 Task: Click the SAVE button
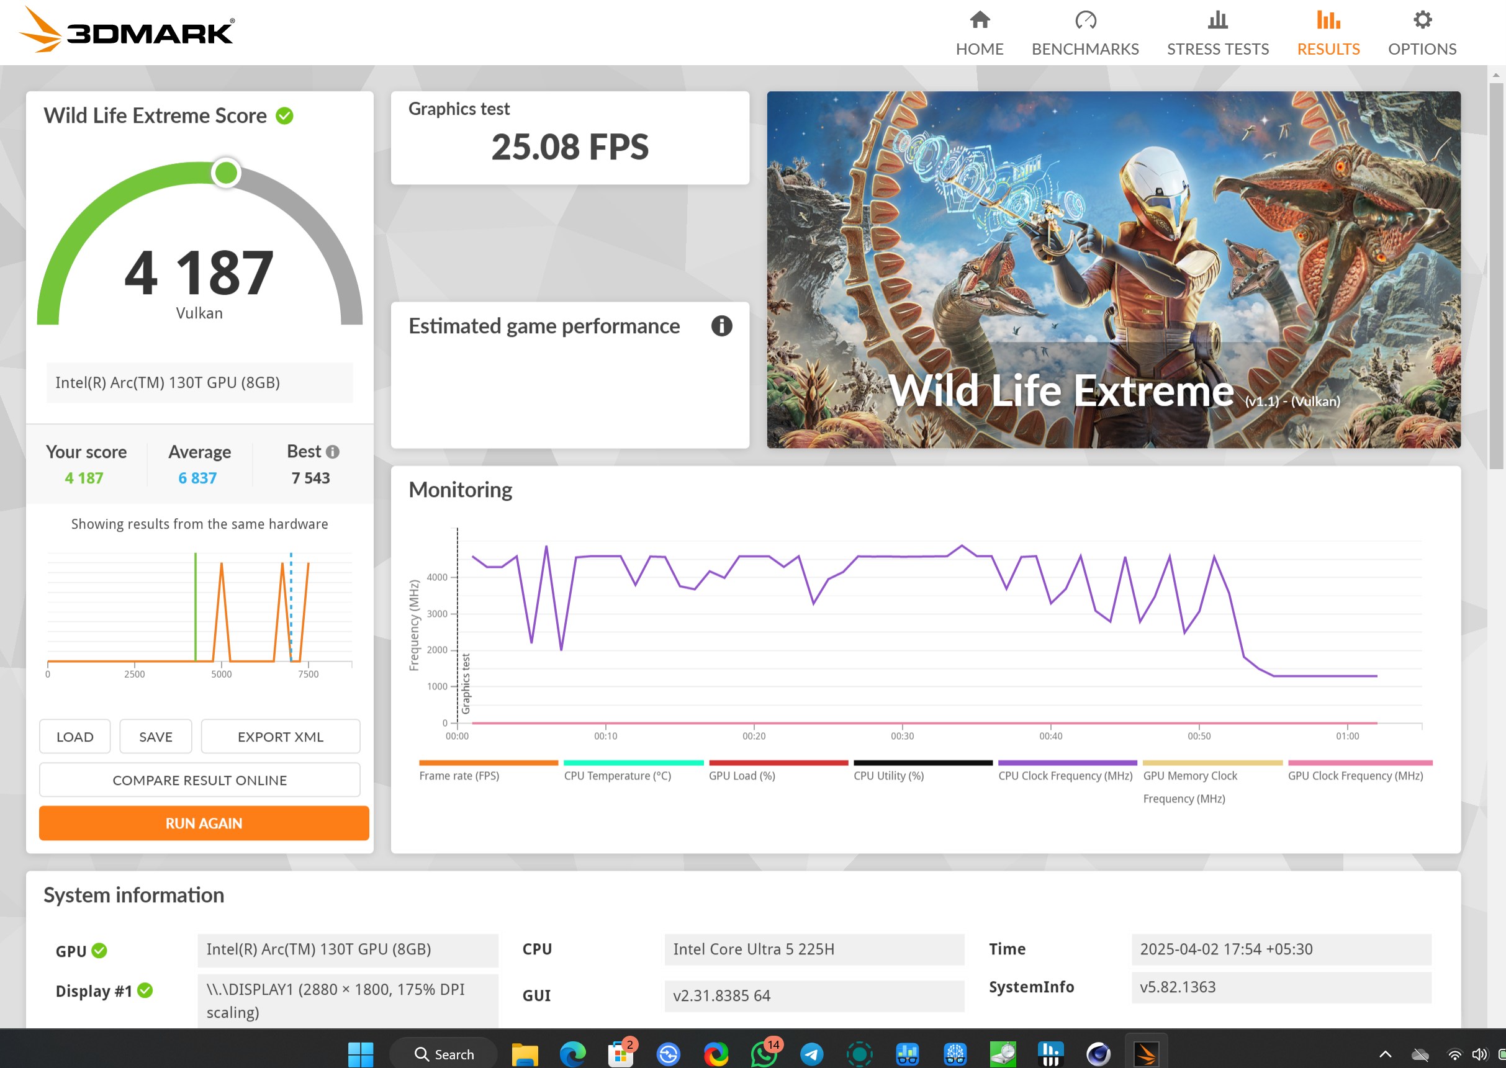pos(156,737)
